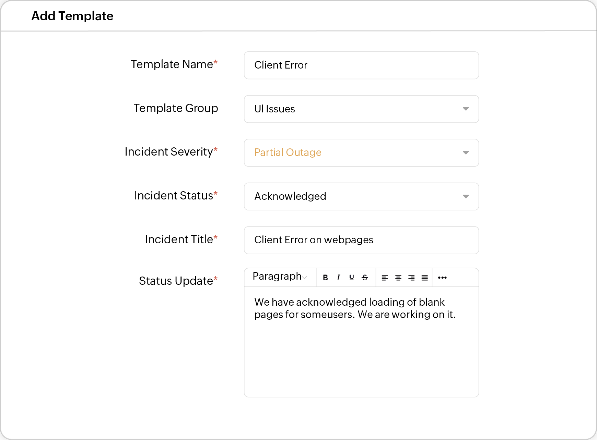Viewport: 597px width, 440px height.
Task: Click the Incident Title label
Action: point(179,240)
